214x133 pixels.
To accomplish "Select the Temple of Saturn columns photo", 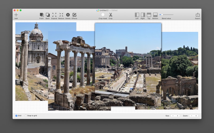I will point(71,71).
